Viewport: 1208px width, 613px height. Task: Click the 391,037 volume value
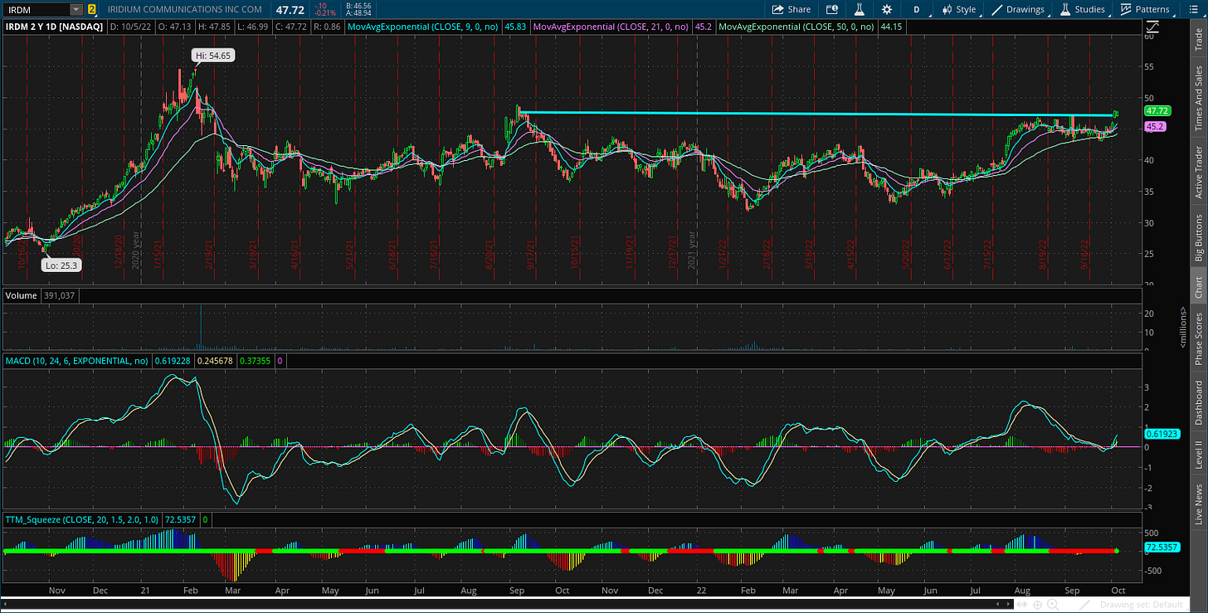(59, 295)
